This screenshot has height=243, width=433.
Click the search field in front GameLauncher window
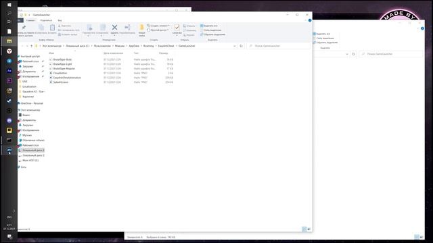278,46
